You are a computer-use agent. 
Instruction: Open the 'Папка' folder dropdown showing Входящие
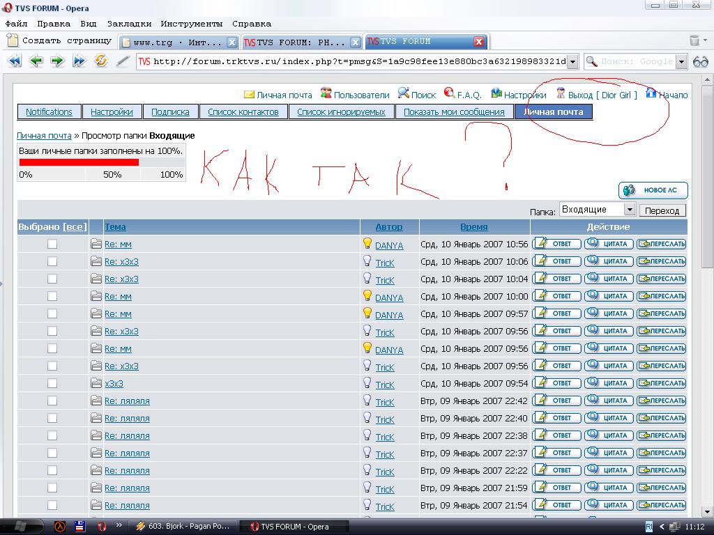click(598, 210)
